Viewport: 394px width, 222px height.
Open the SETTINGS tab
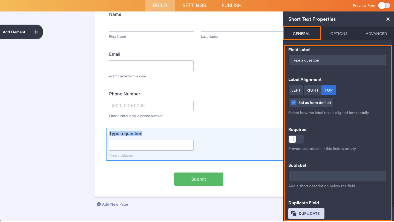click(x=194, y=5)
